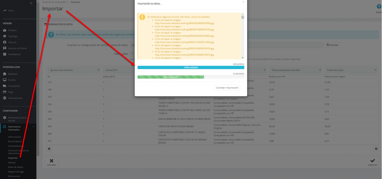
Task: Click the Parámetros de la tienda gear icon
Action: (x=5, y=118)
